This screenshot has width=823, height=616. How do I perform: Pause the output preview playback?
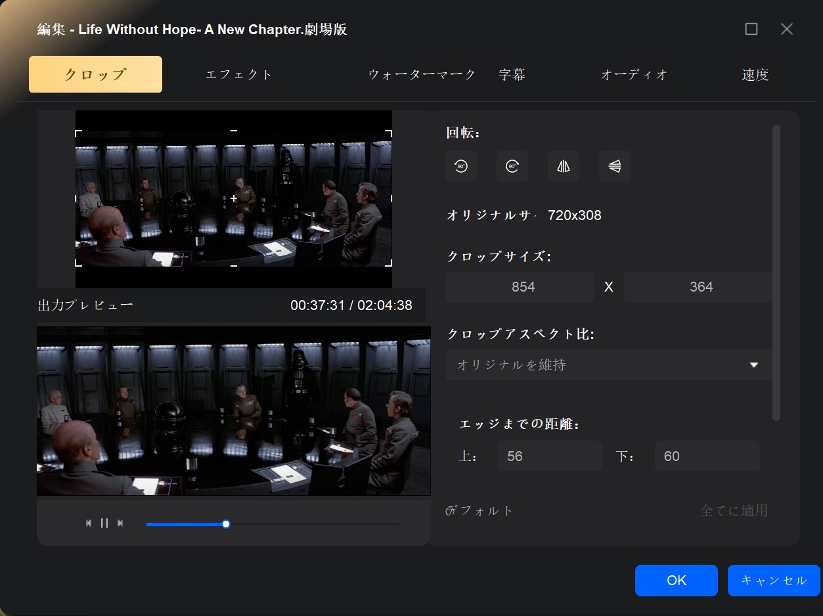click(104, 523)
